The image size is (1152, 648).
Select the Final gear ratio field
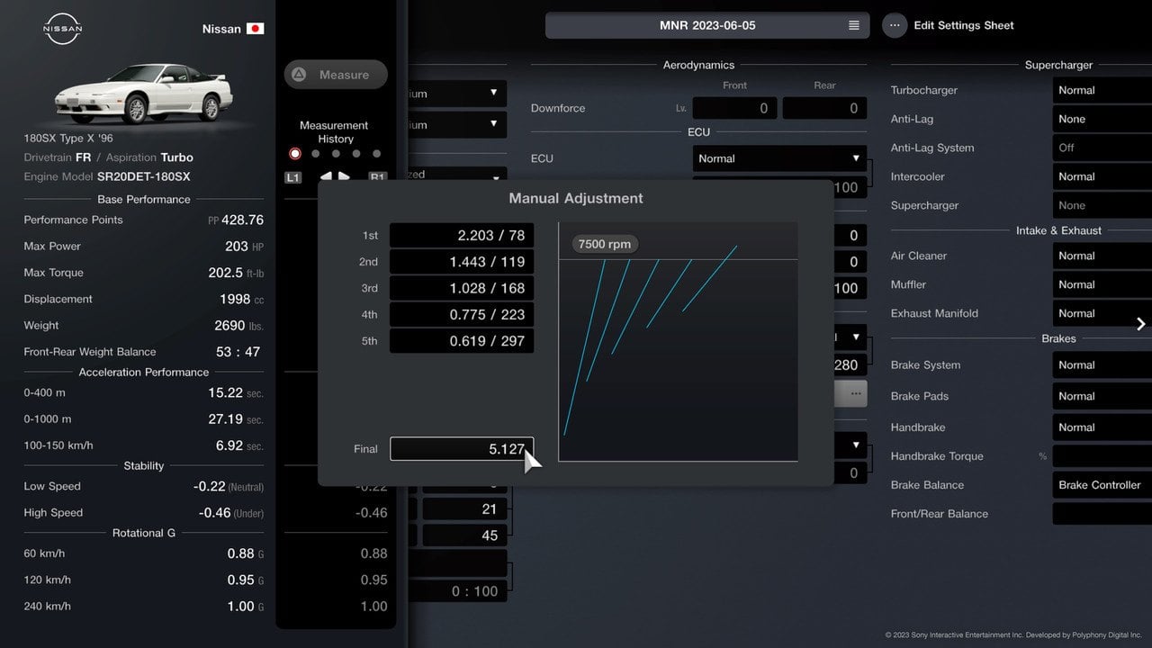click(x=462, y=448)
